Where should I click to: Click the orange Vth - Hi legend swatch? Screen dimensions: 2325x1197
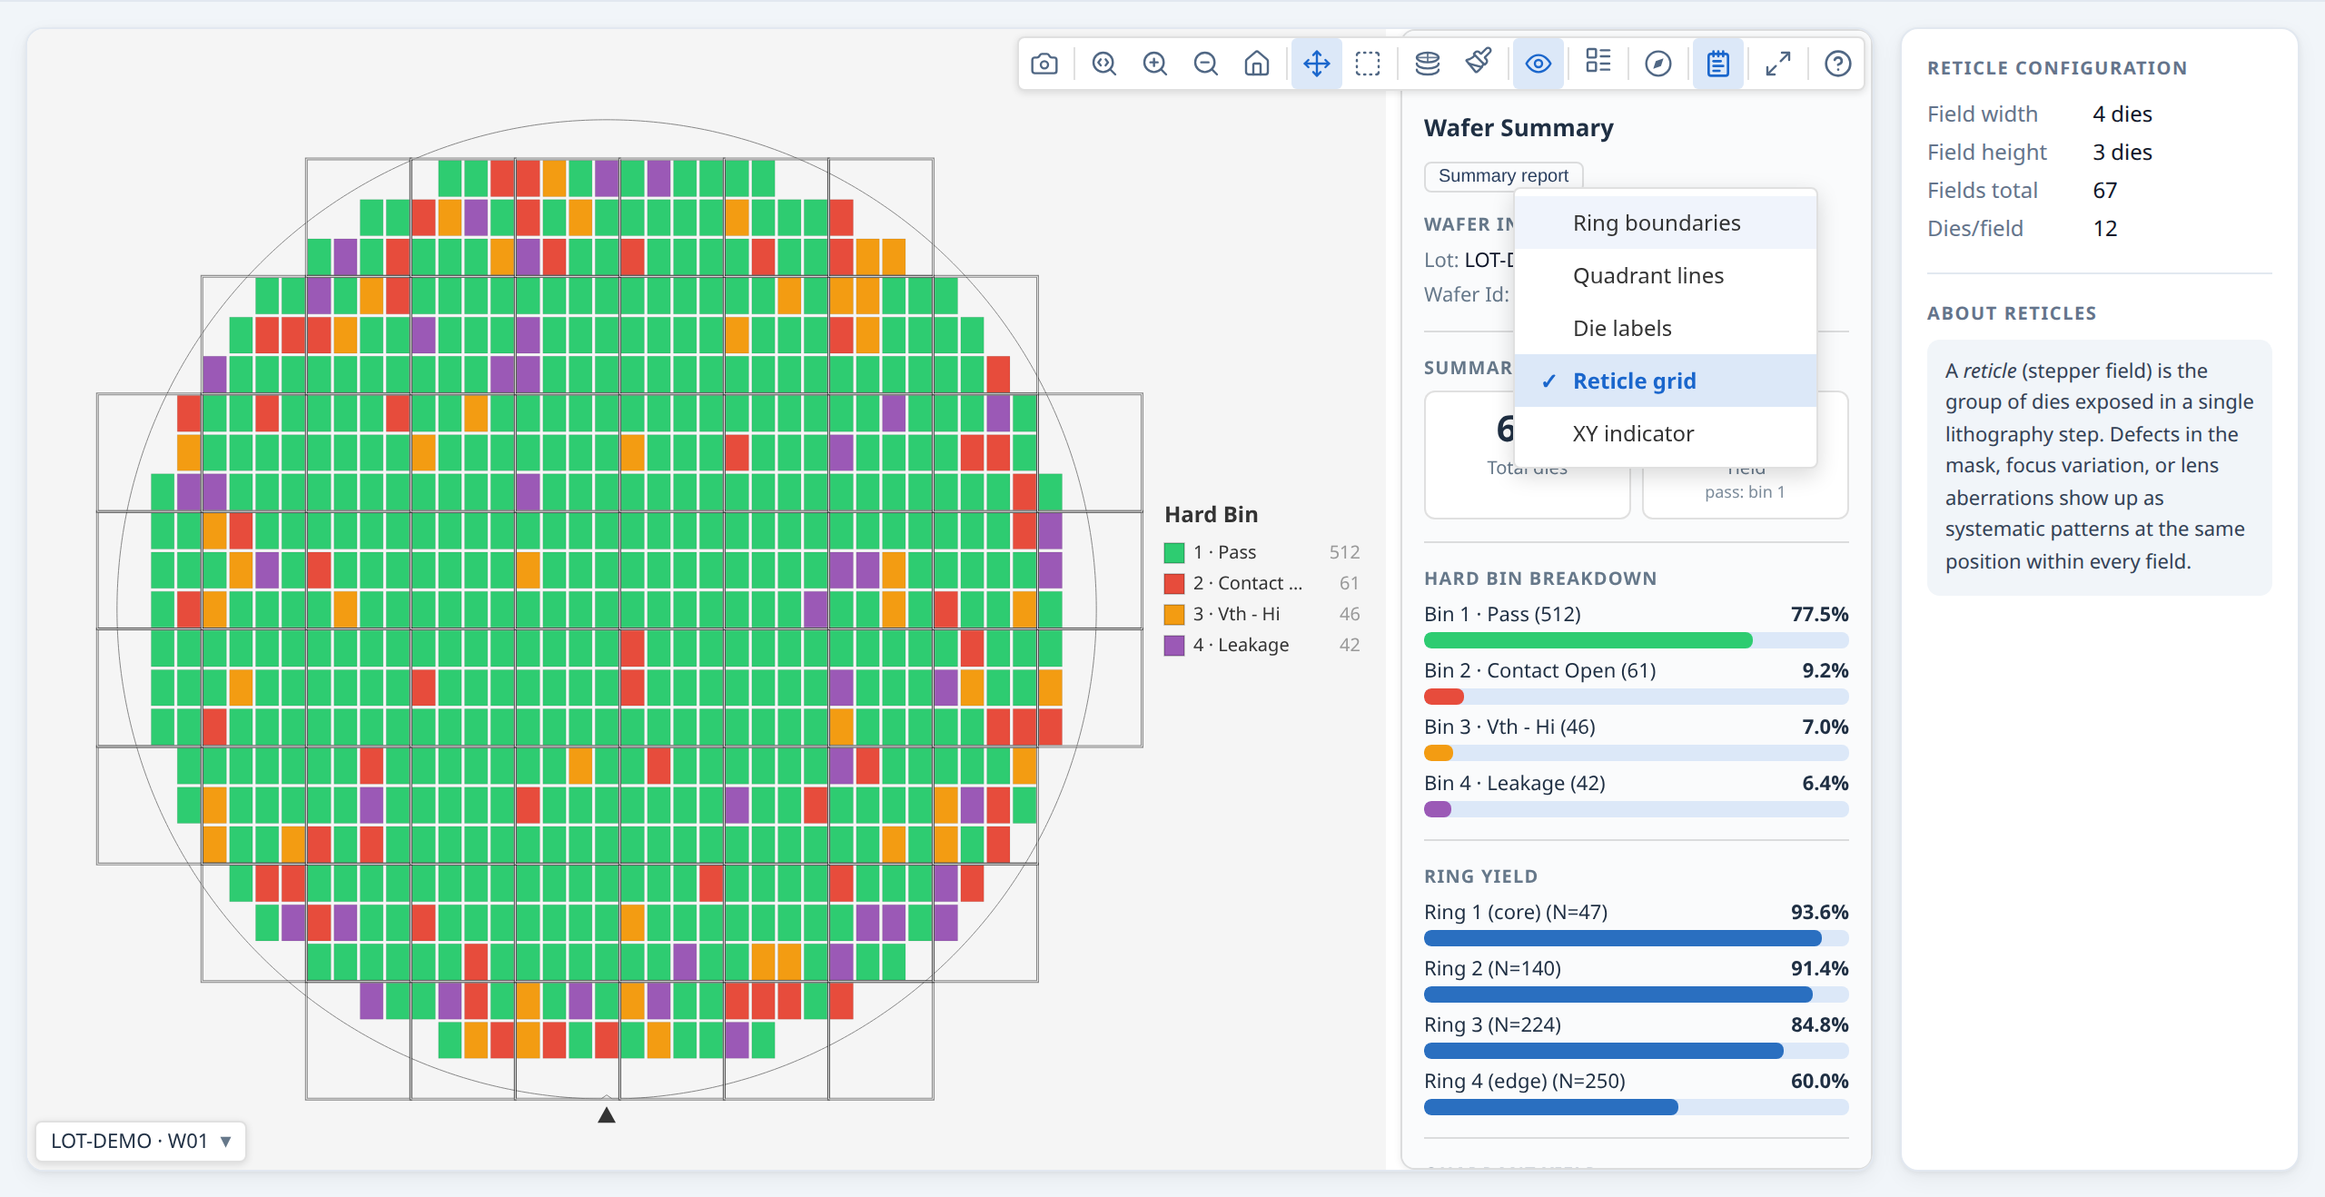[x=1174, y=614]
